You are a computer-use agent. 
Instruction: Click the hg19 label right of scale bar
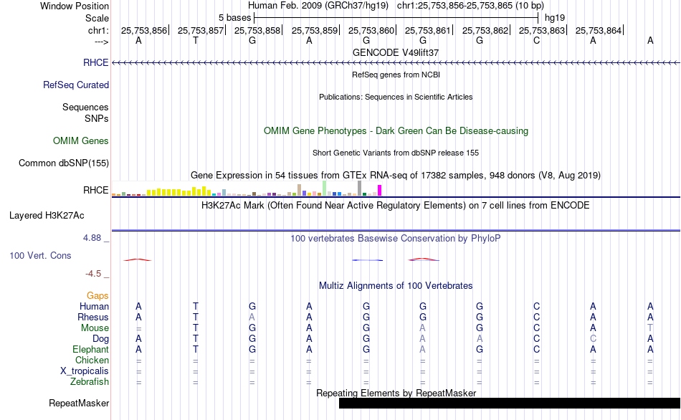coord(555,18)
